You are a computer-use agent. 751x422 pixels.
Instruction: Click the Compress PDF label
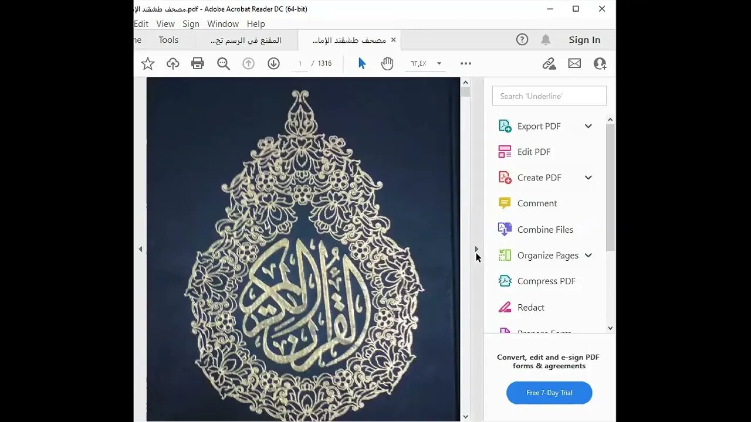546,281
